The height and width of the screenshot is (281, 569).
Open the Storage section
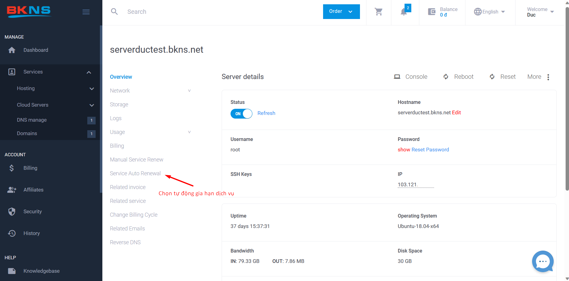pyautogui.click(x=119, y=104)
